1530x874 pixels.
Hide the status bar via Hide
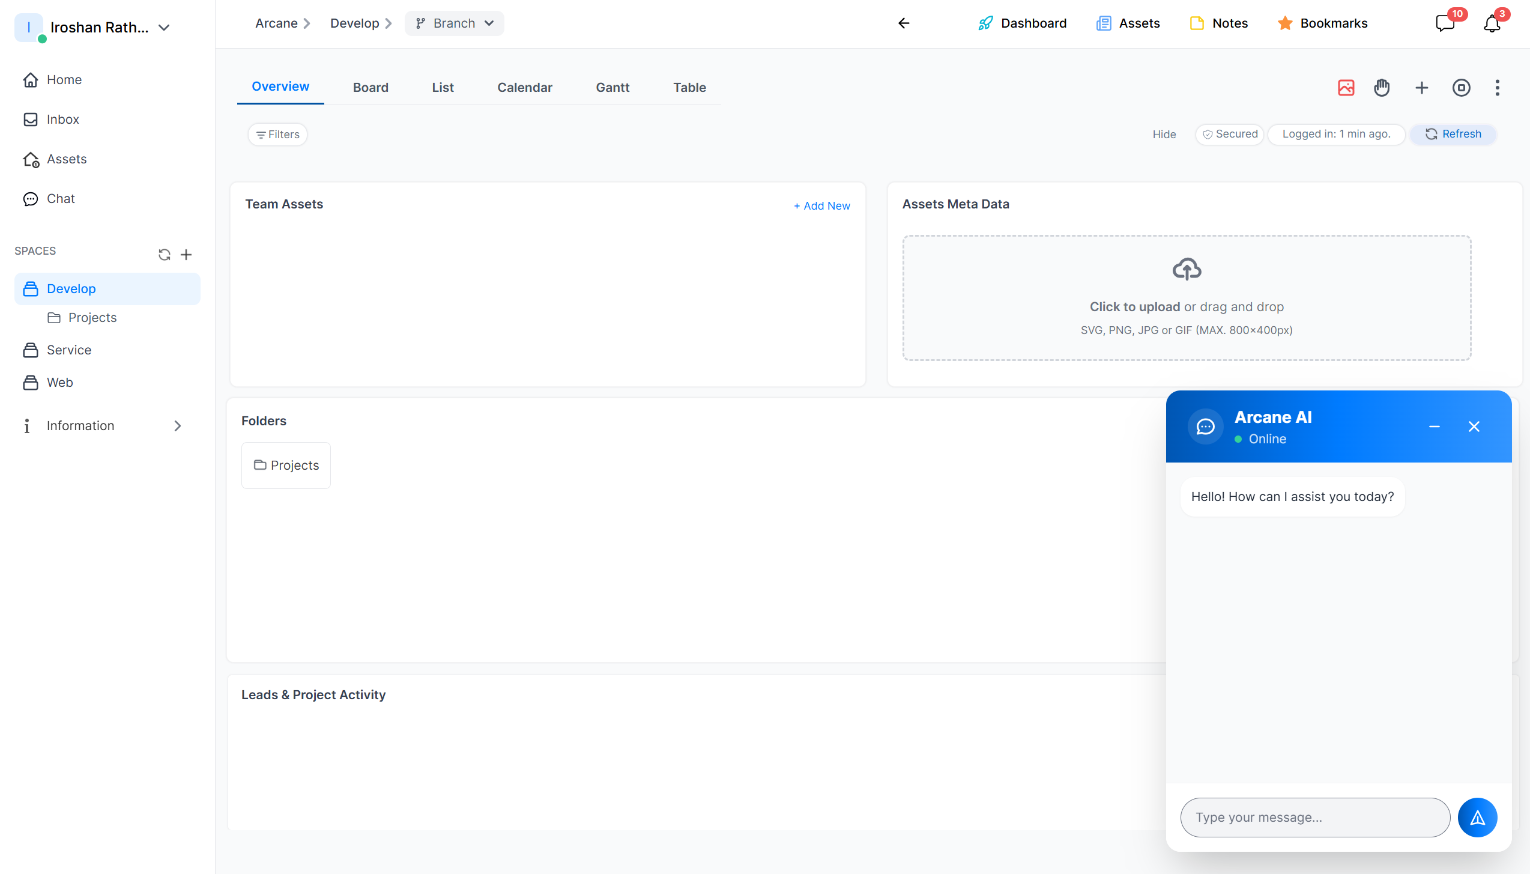(x=1164, y=135)
